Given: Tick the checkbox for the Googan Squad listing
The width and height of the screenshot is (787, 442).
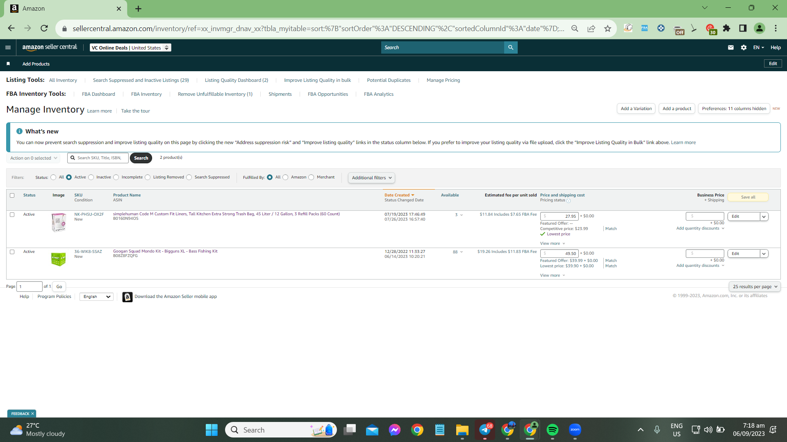Looking at the screenshot, I should [12, 252].
